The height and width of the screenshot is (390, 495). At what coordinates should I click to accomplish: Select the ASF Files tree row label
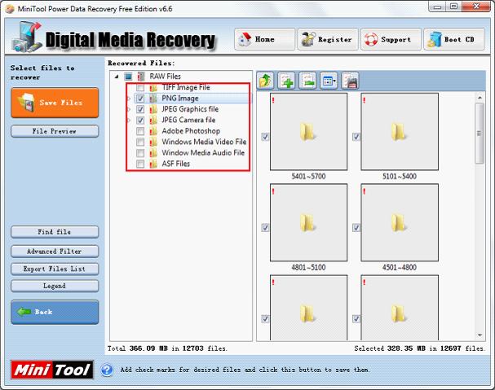(x=176, y=164)
